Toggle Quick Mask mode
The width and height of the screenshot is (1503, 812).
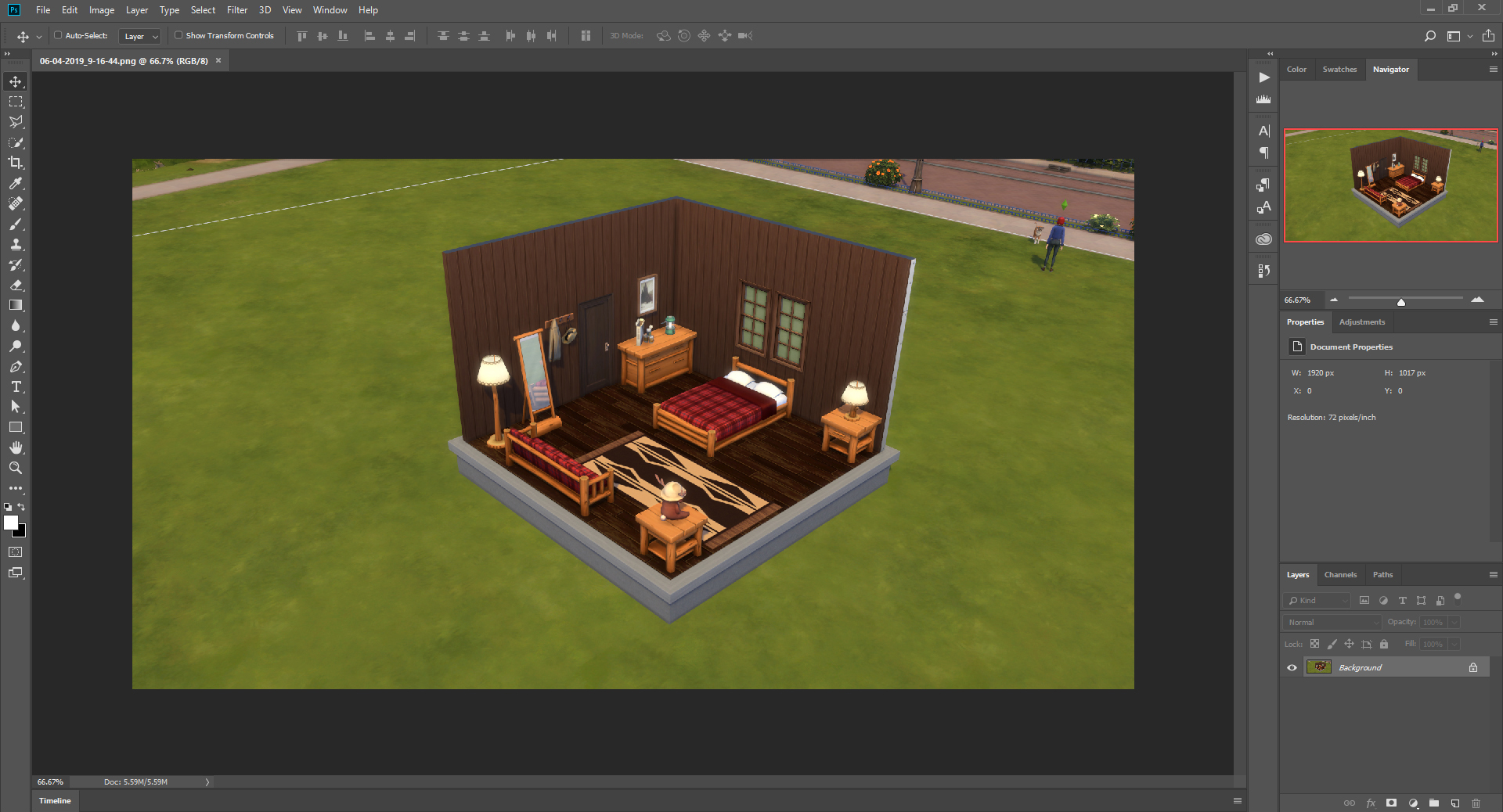click(x=16, y=552)
